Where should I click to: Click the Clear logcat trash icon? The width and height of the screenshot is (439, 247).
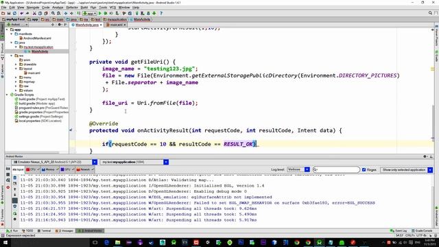[15, 178]
